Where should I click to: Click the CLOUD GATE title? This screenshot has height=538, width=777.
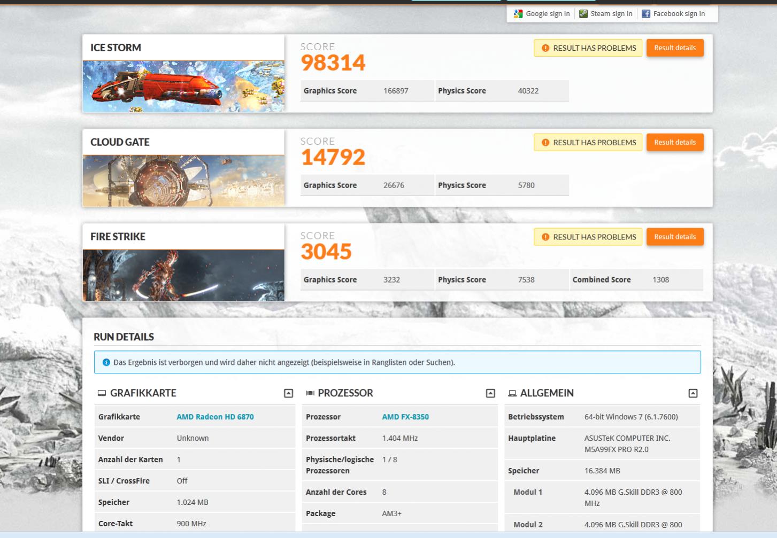[x=120, y=142]
